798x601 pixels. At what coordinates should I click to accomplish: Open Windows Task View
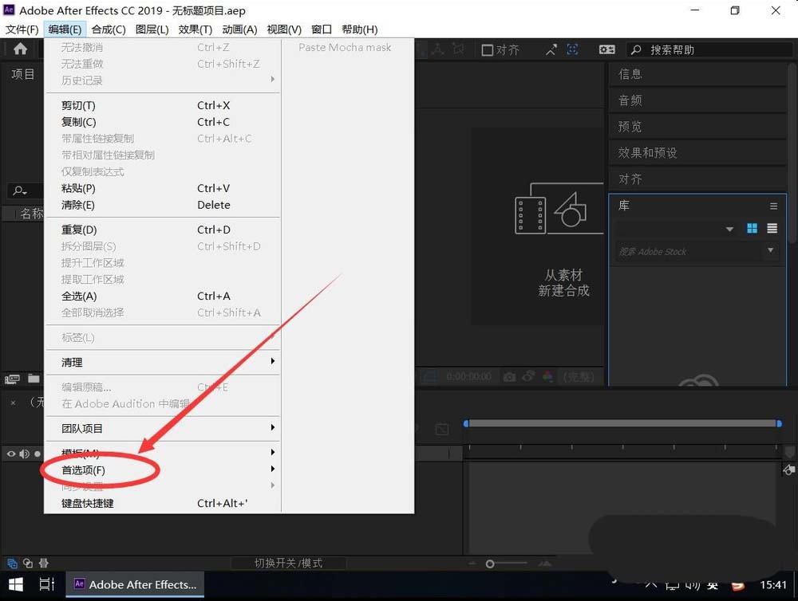coord(46,585)
